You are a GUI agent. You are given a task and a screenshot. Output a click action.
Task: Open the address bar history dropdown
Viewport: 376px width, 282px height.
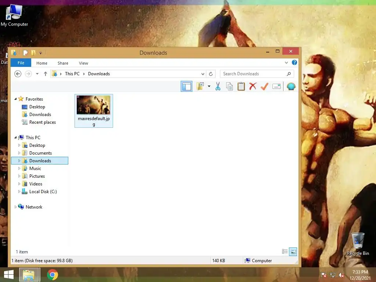point(203,74)
